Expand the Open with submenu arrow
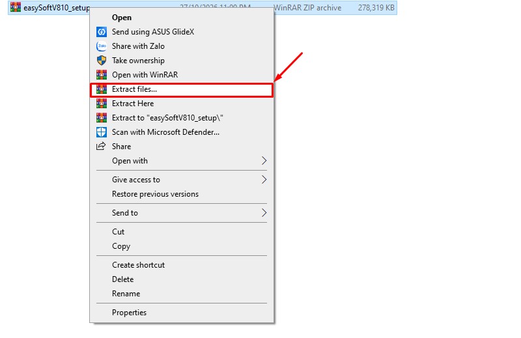Viewport: 521px width, 338px height. tap(264, 160)
